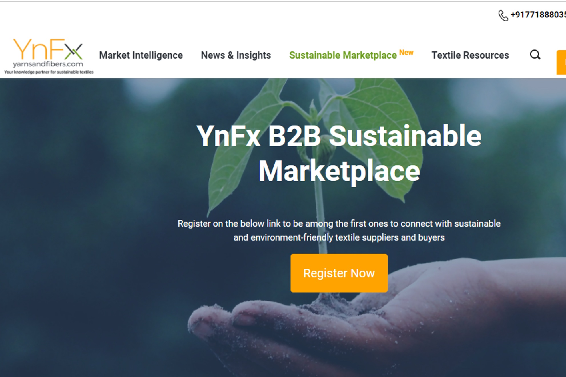Click the YnFx B2B Sustainable Marketplace heading
This screenshot has height=377, width=566.
[339, 153]
